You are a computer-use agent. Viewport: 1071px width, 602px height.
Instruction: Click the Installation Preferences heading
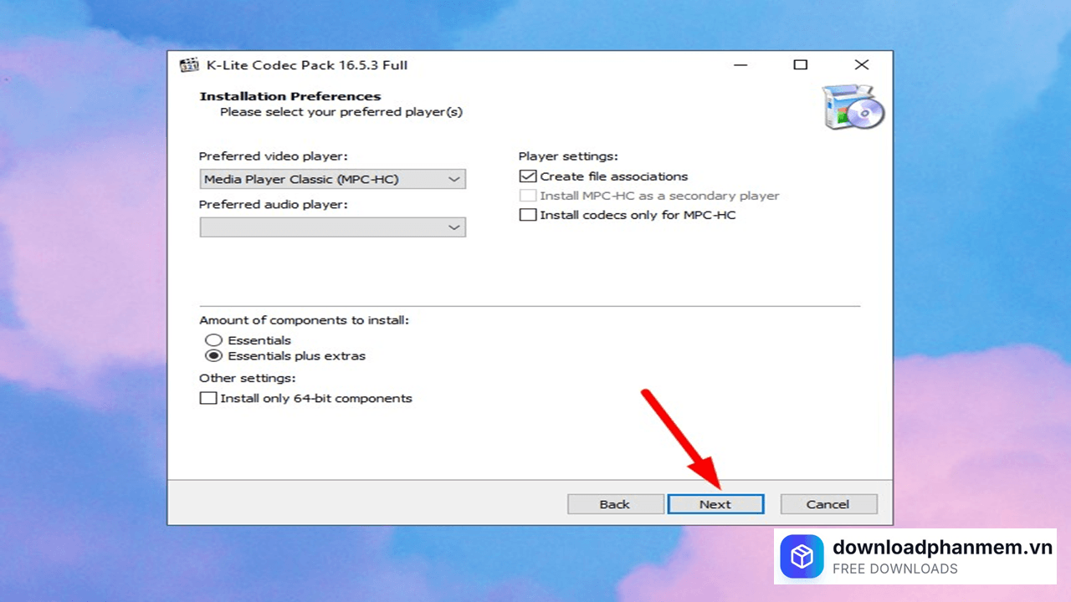(x=290, y=96)
